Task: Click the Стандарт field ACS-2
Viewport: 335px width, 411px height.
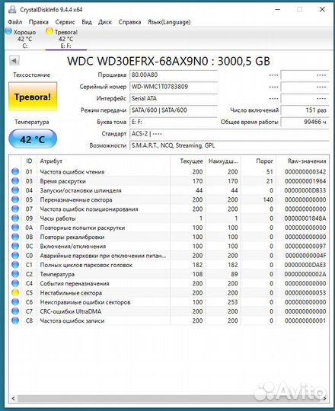Action: (229, 134)
